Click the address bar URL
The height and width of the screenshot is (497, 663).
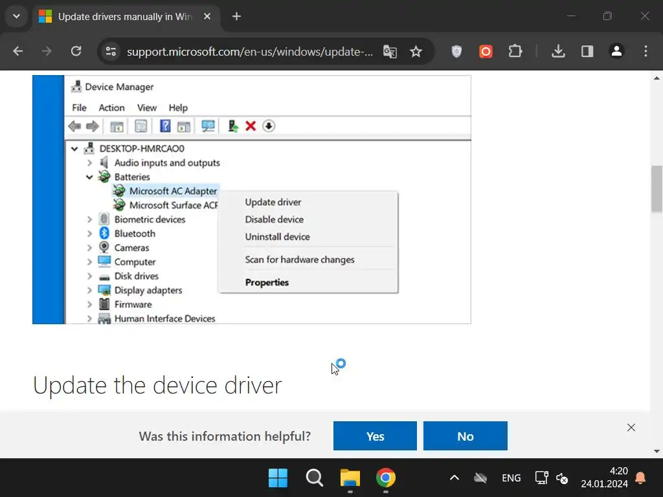pos(250,52)
